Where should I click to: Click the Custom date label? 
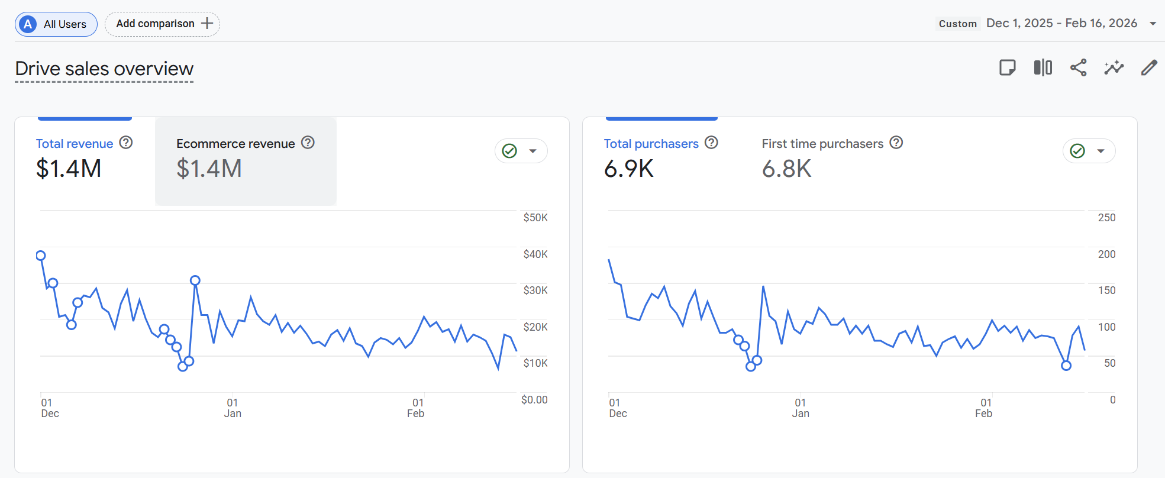coord(957,24)
